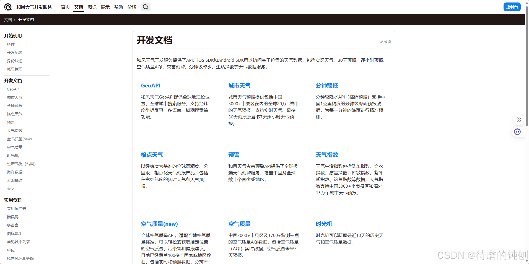Select 热带气旋（台风） in the sidebar

click(x=22, y=164)
